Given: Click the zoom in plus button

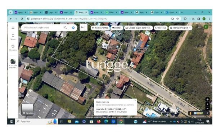Looking at the screenshot, I should (207, 104).
